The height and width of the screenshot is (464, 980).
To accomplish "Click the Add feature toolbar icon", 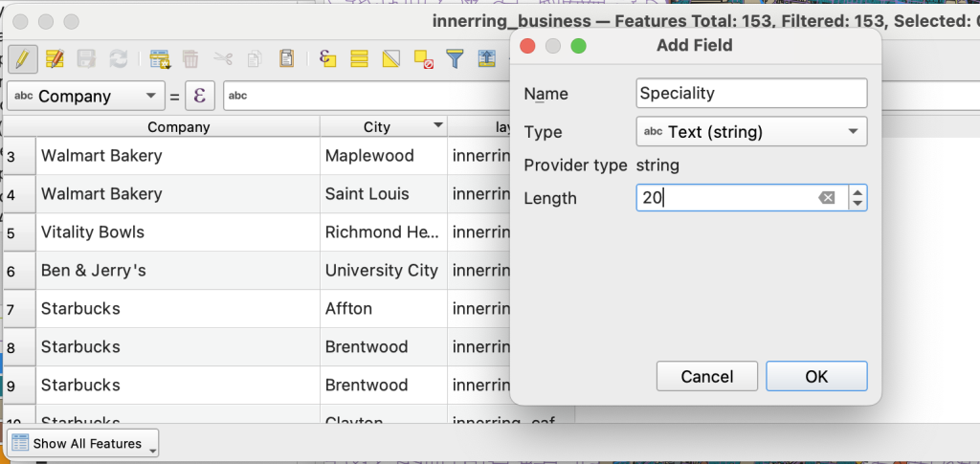I will click(x=160, y=58).
